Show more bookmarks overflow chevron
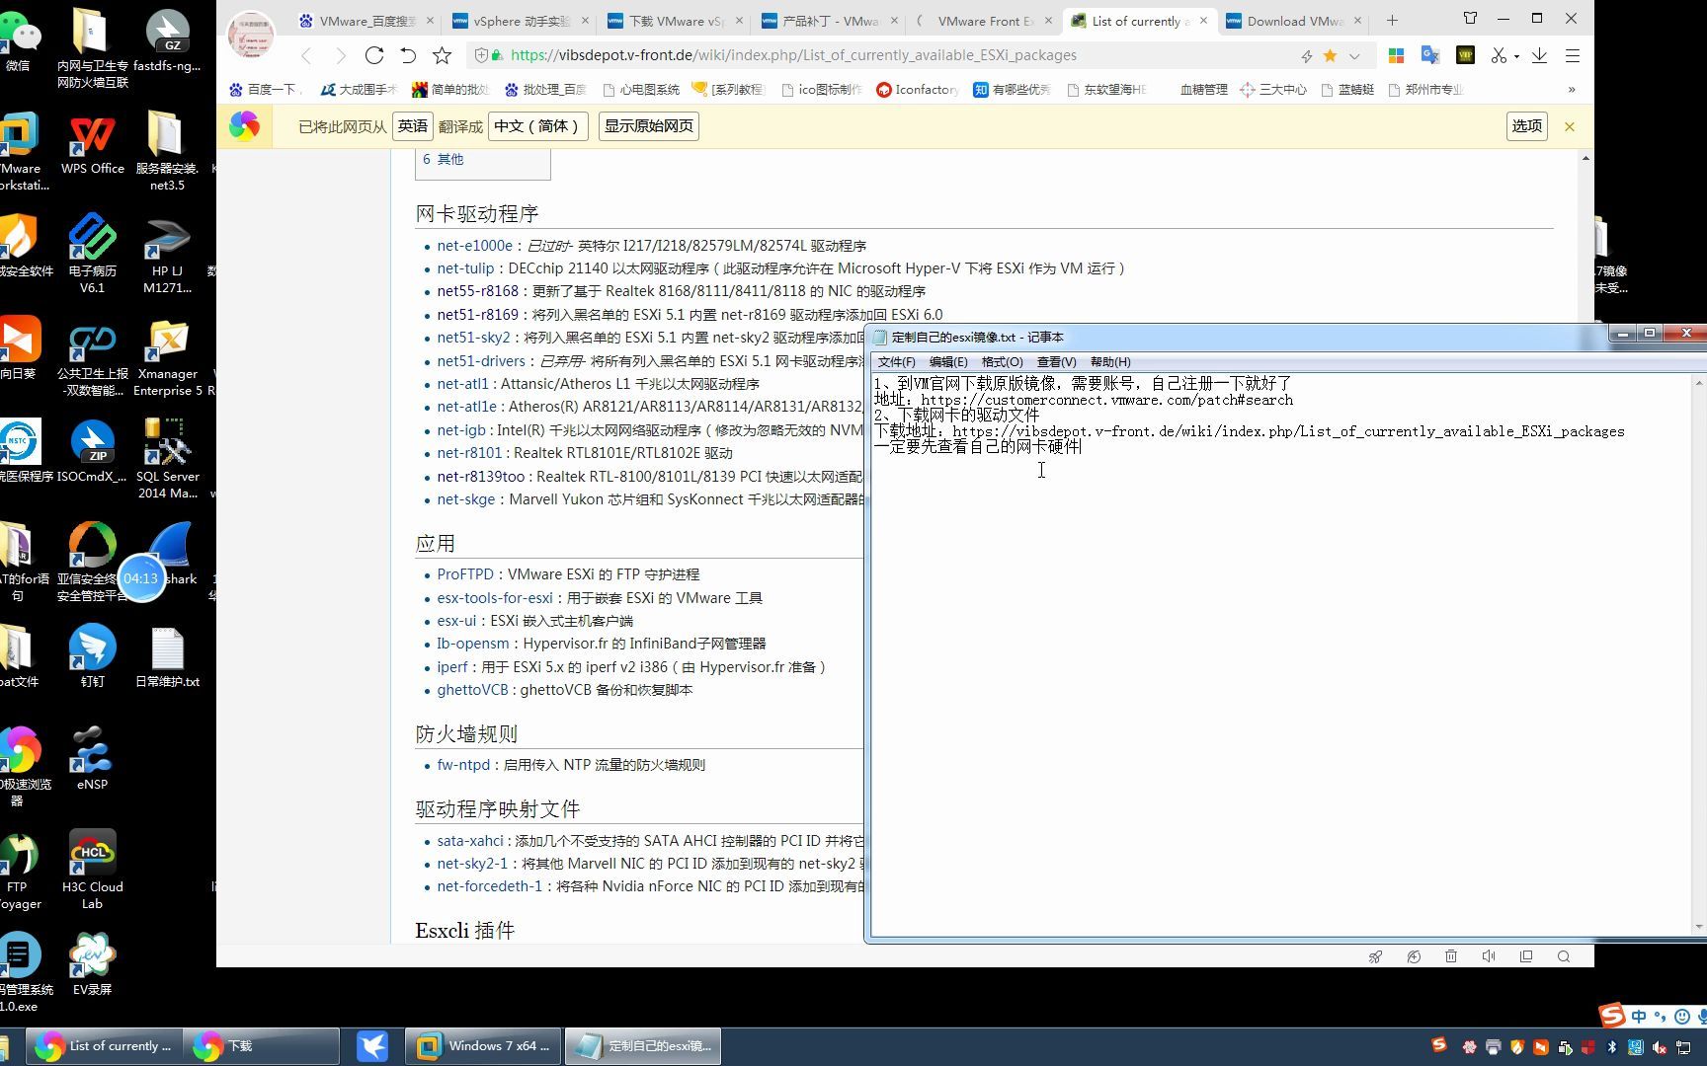1707x1066 pixels. tap(1571, 89)
